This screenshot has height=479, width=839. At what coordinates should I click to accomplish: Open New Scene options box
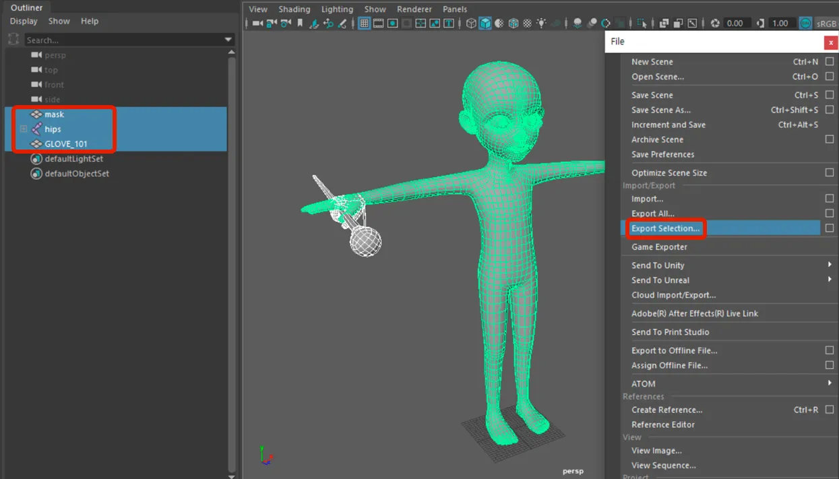pyautogui.click(x=830, y=62)
